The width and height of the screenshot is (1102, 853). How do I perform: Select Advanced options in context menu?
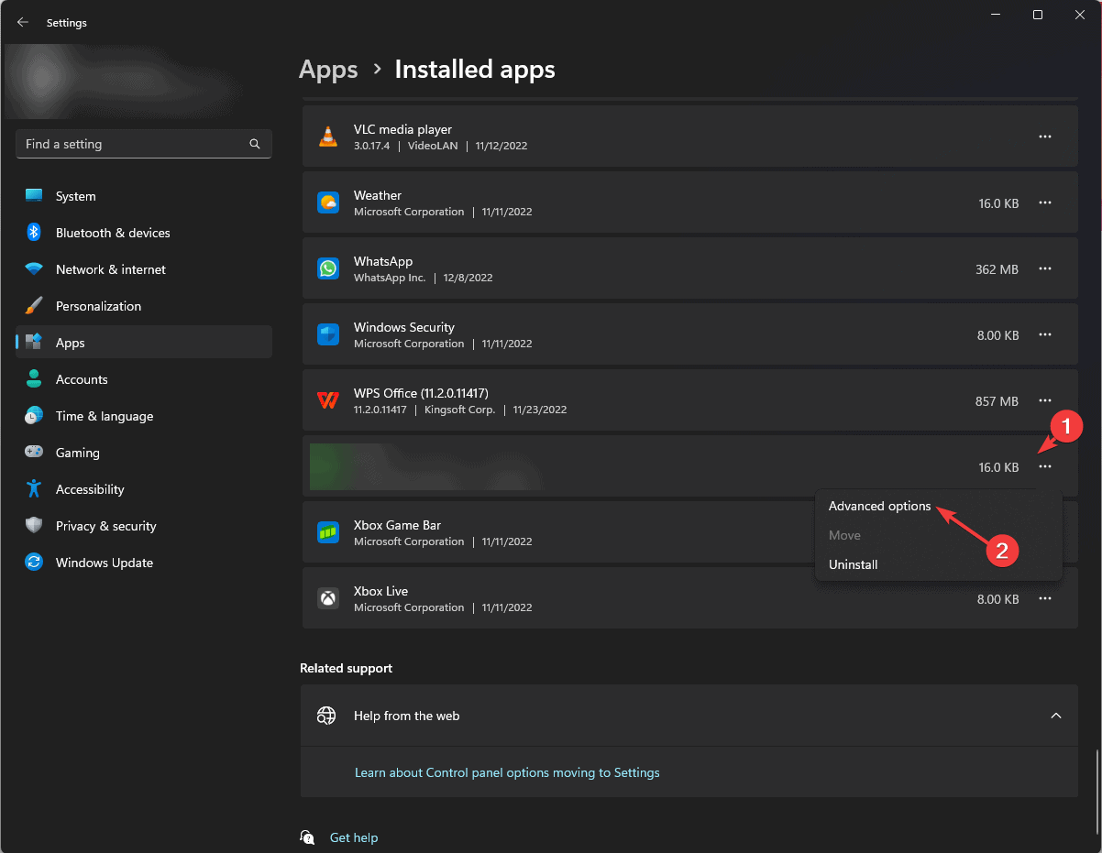click(x=879, y=506)
